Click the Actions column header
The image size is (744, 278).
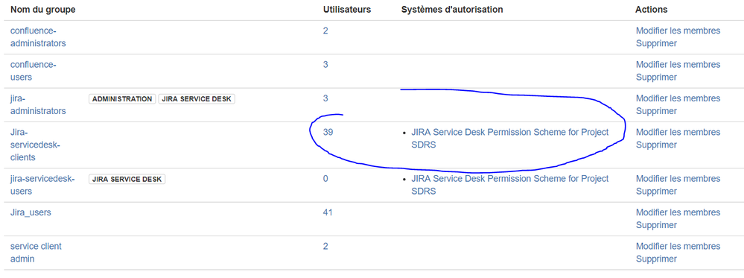pos(651,10)
